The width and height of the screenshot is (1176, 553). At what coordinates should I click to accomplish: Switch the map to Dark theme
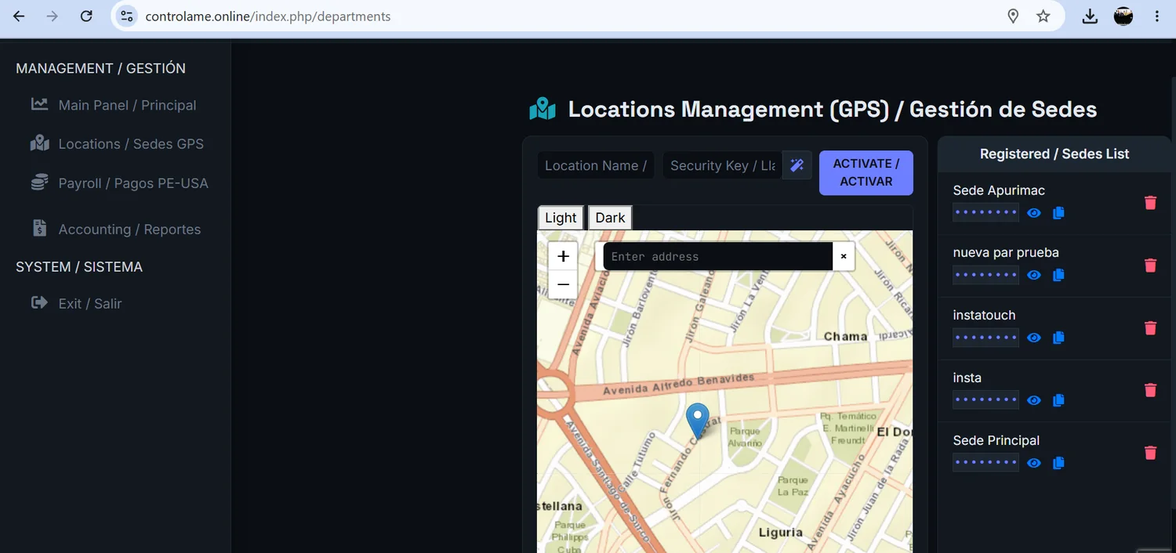tap(610, 218)
